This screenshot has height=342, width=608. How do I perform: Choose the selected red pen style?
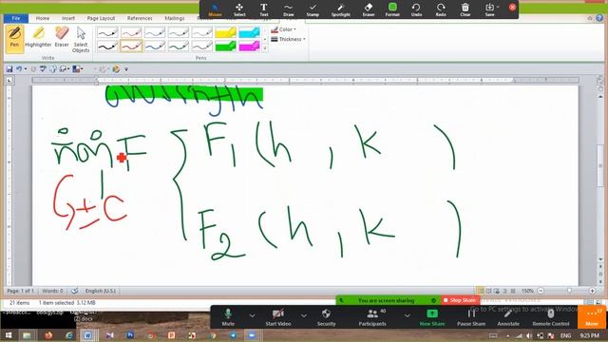131,47
